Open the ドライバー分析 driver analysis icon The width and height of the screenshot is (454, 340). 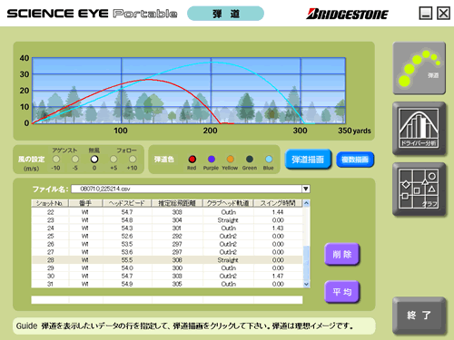419,129
